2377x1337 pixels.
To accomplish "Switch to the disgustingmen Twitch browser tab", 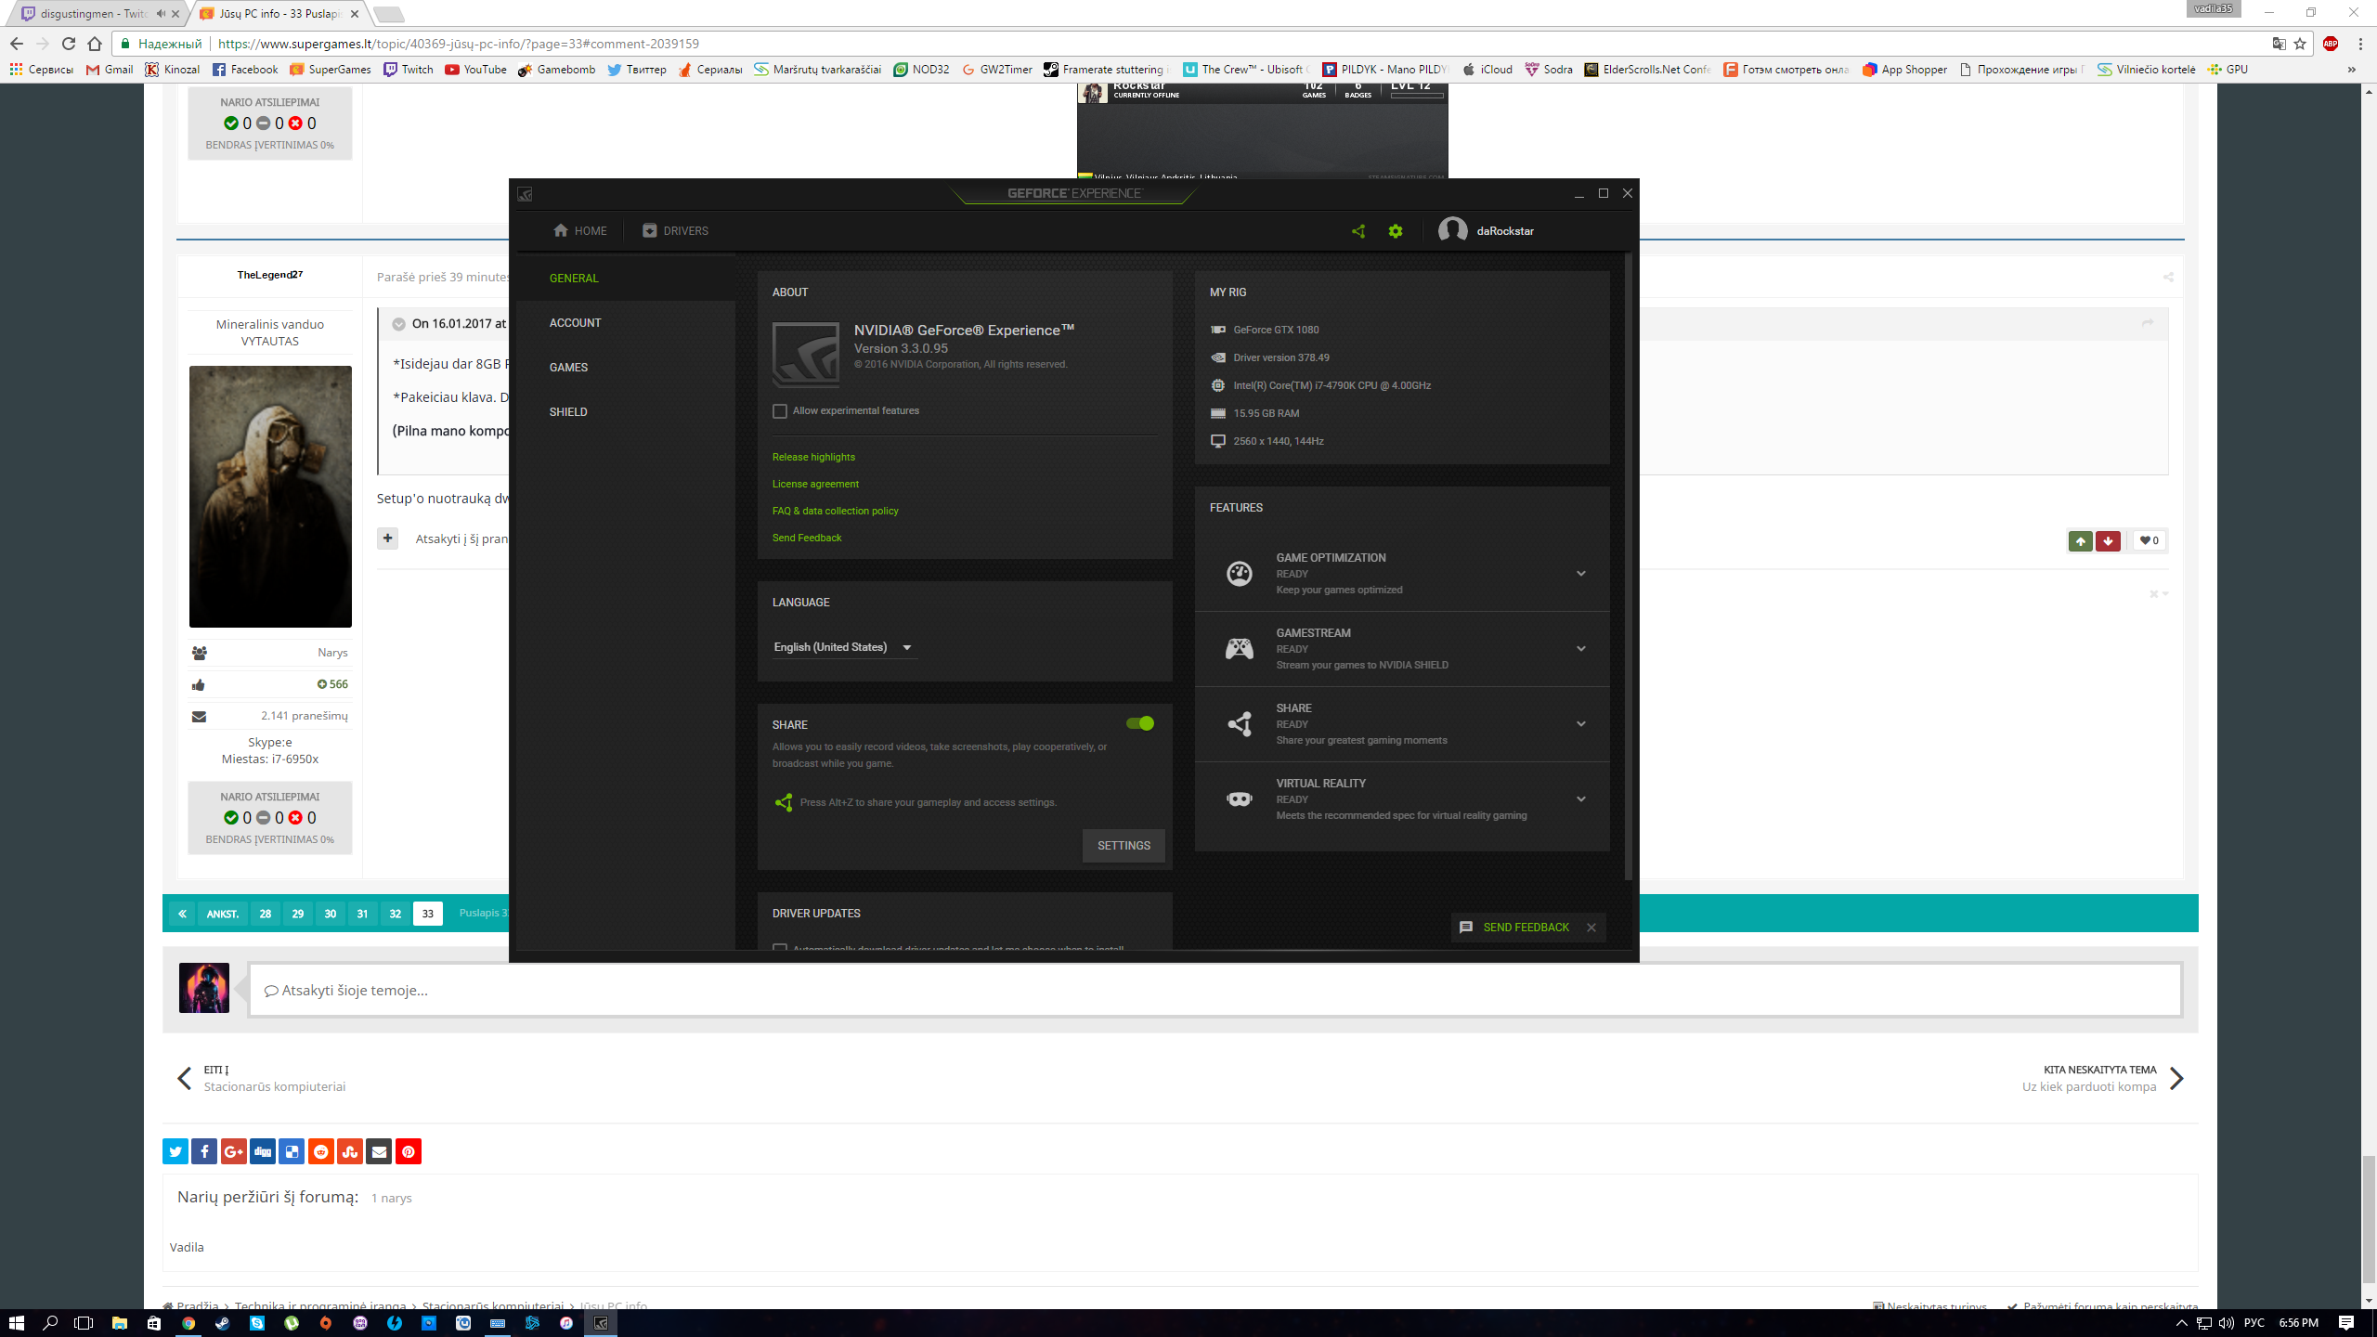I will [97, 14].
